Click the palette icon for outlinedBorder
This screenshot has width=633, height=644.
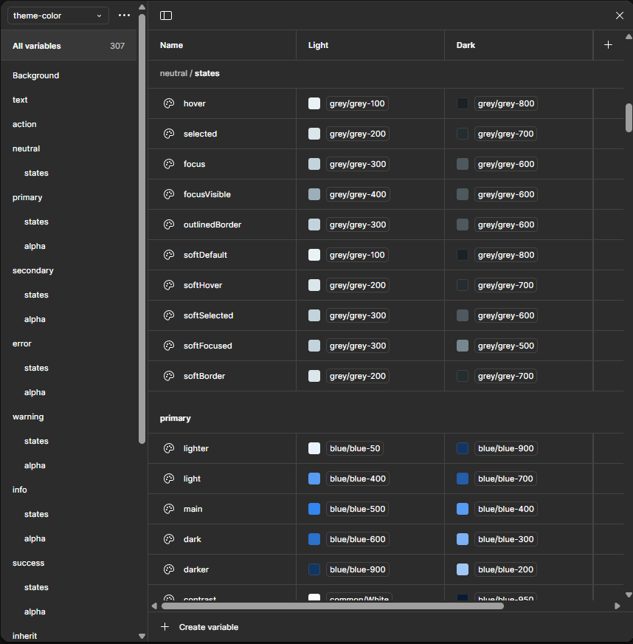(169, 225)
